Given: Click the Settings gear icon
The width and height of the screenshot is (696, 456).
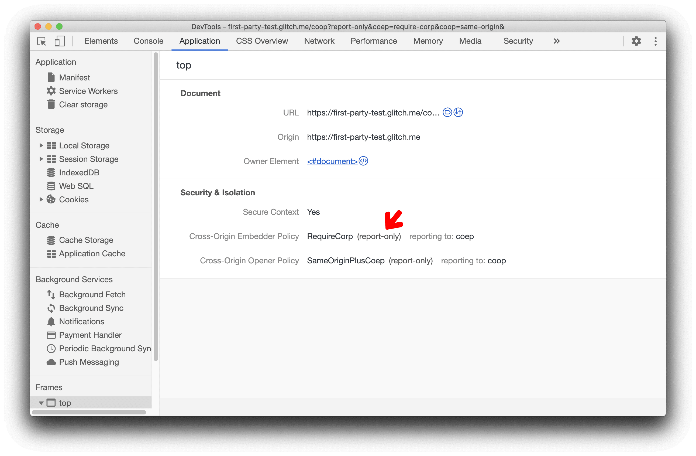Looking at the screenshot, I should tap(636, 41).
